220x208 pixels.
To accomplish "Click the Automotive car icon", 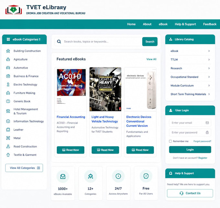I will click(8, 68).
